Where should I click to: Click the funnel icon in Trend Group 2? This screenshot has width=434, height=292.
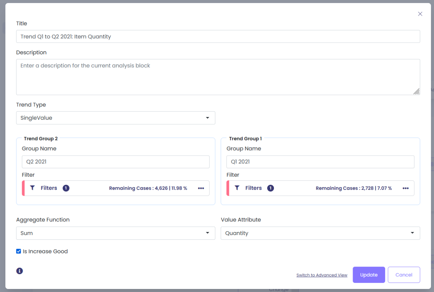[32, 188]
